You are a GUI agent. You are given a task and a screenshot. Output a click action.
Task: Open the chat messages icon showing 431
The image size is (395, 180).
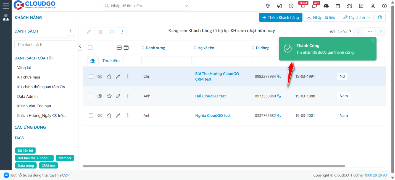pos(314,6)
